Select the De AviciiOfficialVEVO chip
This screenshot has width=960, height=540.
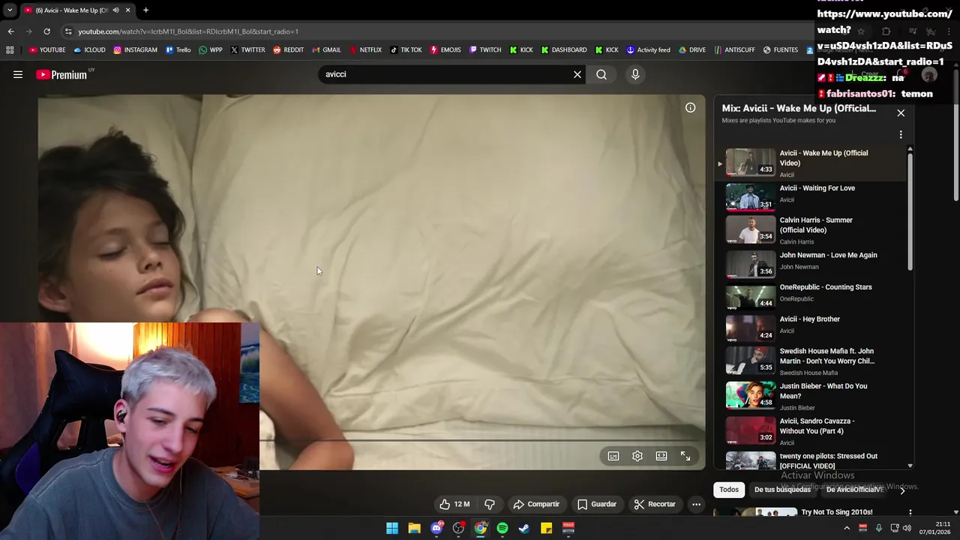pos(854,490)
